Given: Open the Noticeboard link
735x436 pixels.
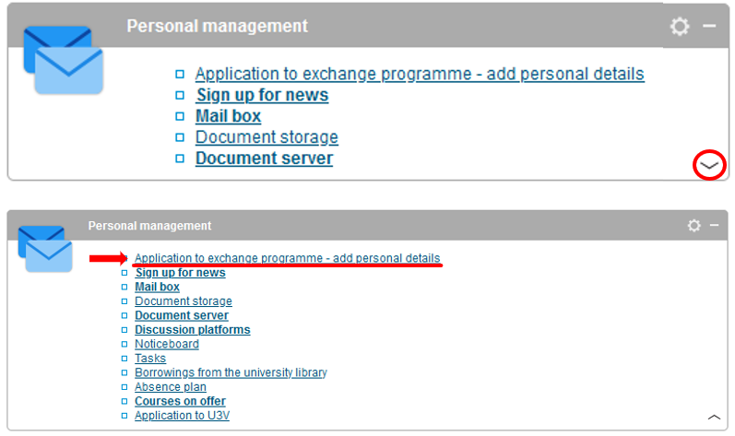Looking at the screenshot, I should tap(166, 344).
